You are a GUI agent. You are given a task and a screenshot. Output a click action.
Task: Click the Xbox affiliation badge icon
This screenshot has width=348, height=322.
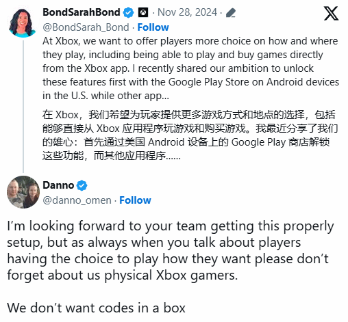coord(143,12)
